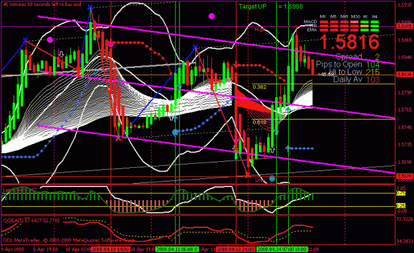Click the salmon MACD M30 signal cell
The height and width of the screenshot is (253, 414).
354,22
